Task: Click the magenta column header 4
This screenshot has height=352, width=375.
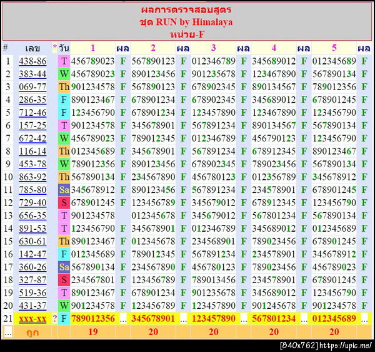Action: pos(274,48)
